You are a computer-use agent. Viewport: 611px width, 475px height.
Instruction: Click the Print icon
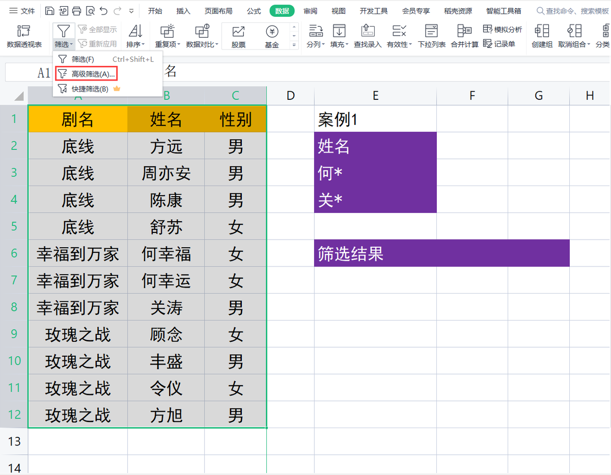[x=76, y=11]
